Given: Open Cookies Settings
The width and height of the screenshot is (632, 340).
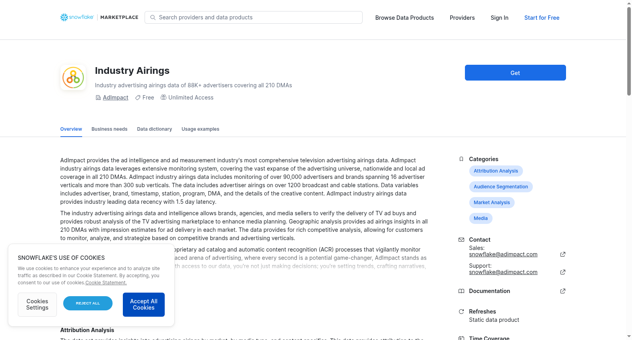Looking at the screenshot, I should [37, 304].
